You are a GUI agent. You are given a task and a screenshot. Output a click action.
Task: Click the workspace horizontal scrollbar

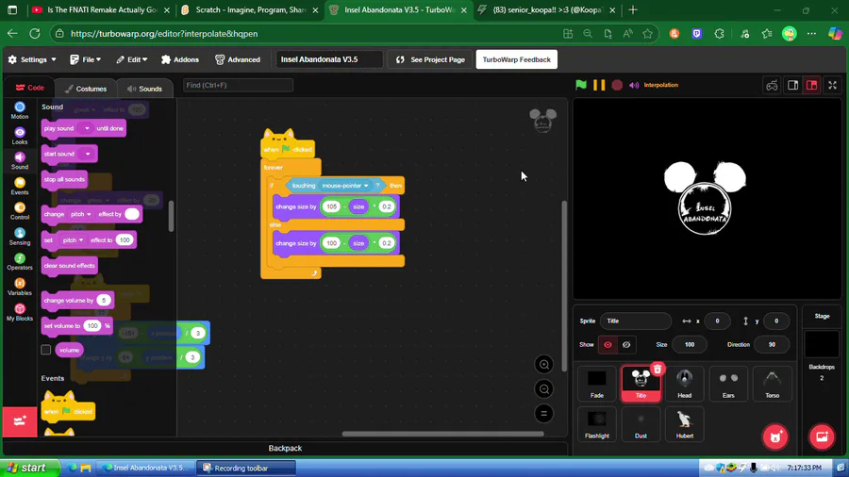(x=443, y=434)
